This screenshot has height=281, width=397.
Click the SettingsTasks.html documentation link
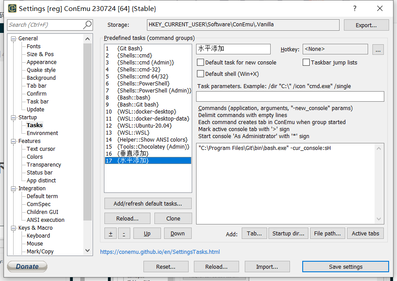160,252
